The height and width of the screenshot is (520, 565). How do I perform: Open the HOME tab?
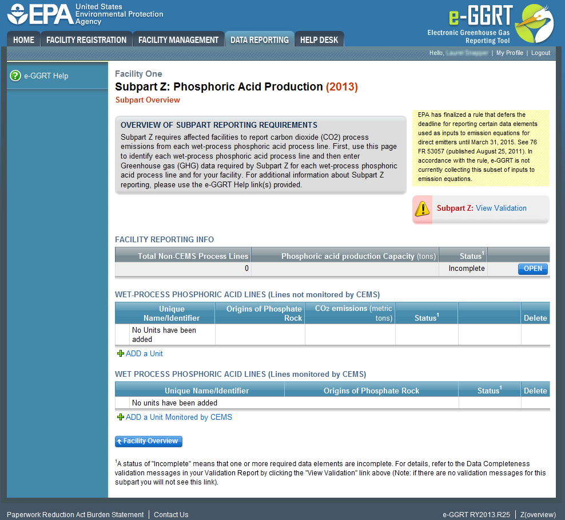tap(23, 40)
